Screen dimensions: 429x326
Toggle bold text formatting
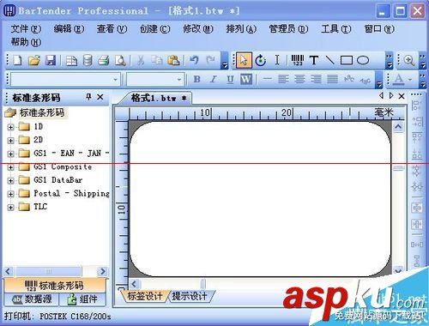(x=196, y=79)
